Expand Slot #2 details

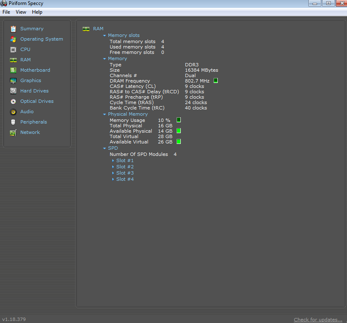pos(113,167)
